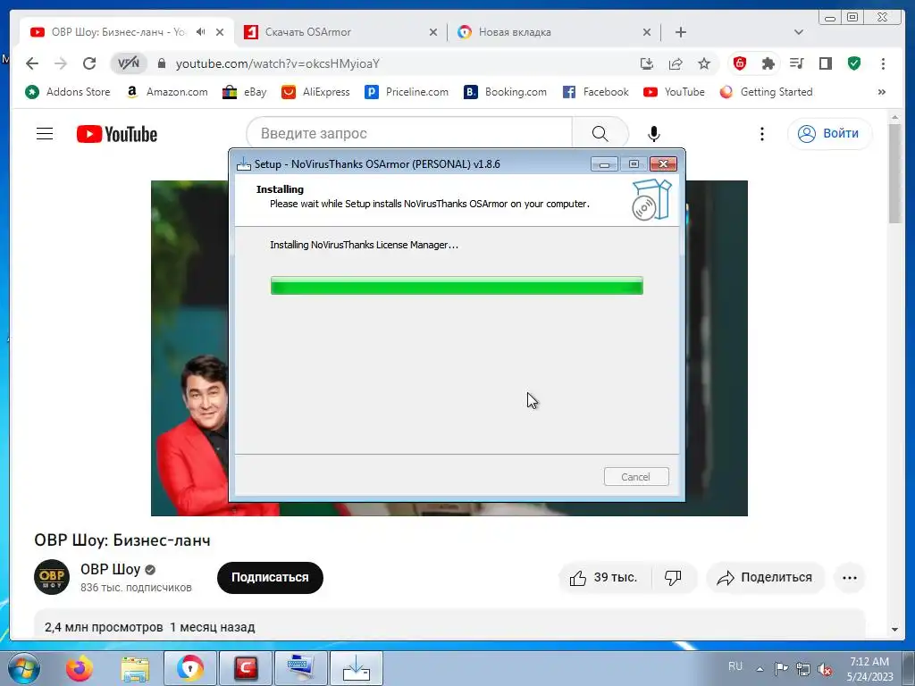Open YouTube settings three-dot menu
The height and width of the screenshot is (686, 915).
point(761,134)
